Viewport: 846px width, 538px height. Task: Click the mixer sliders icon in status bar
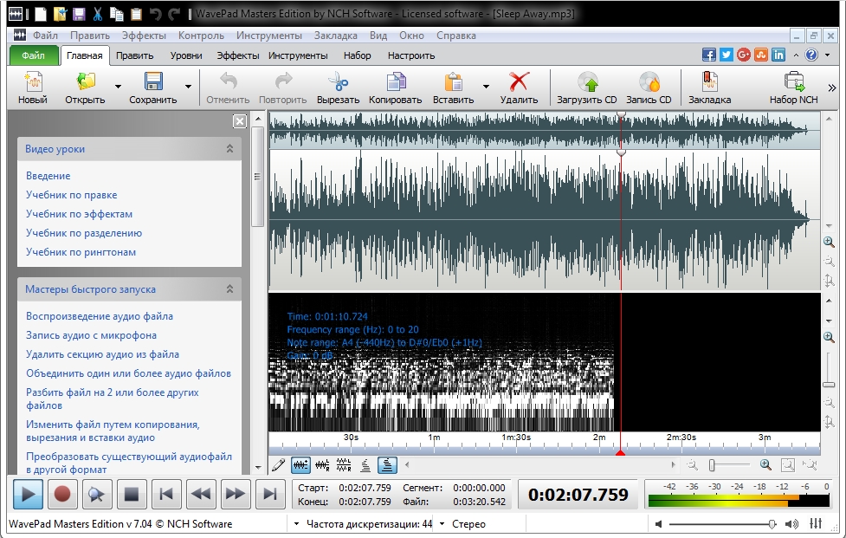(816, 523)
